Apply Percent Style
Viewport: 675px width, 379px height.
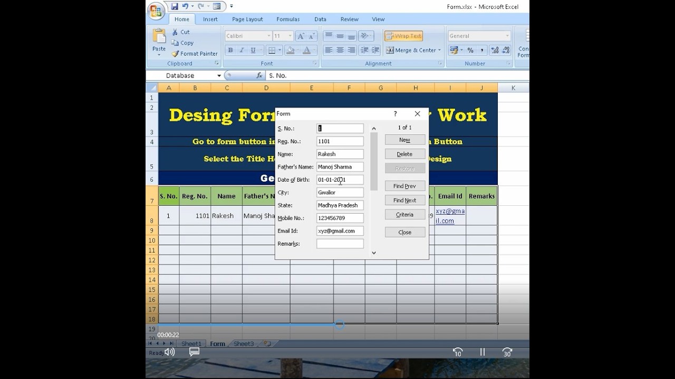470,51
